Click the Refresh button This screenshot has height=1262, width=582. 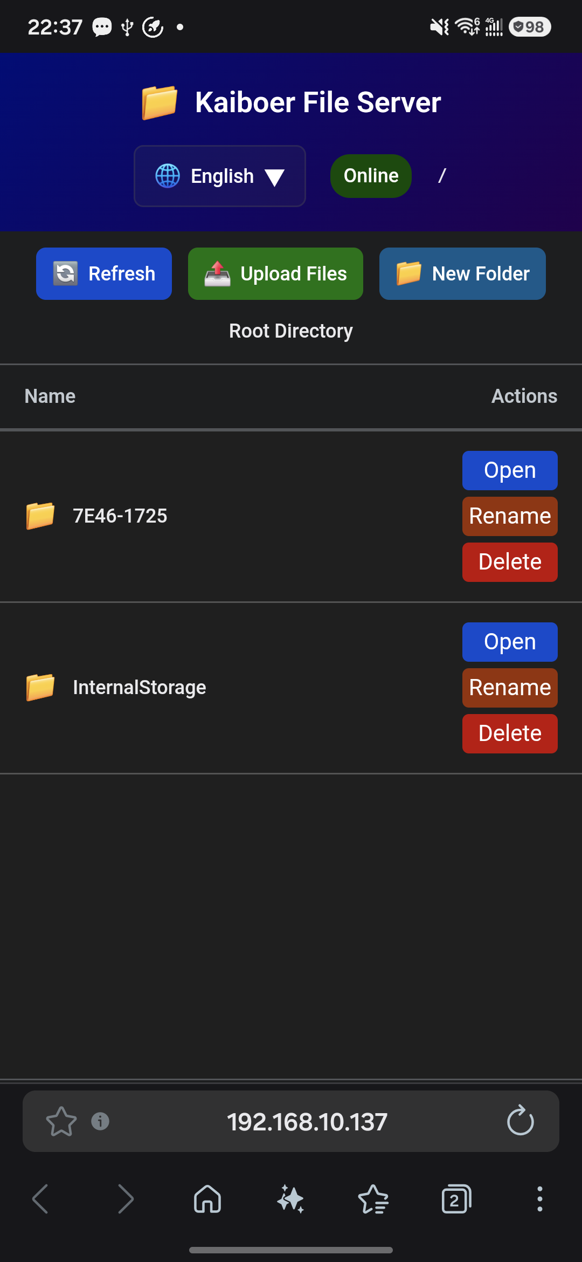(104, 273)
